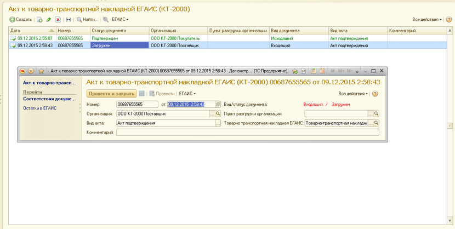Click the Пункт разгрузки организации input field
Image resolution: width=455 pixels, height=229 pixels.
[x=336, y=113]
